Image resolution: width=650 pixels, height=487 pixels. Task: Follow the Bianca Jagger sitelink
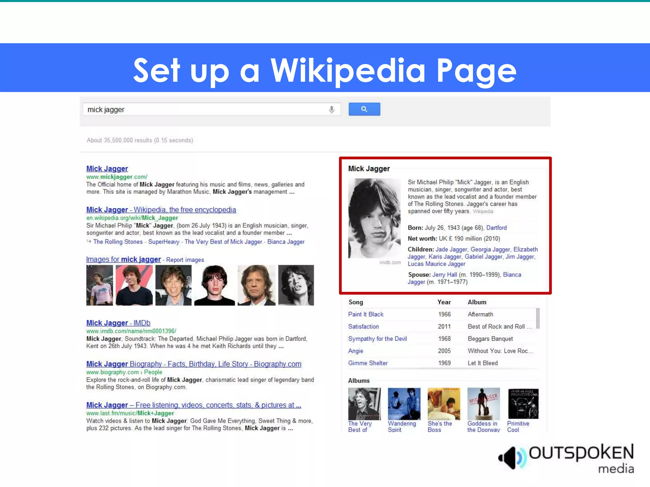tap(286, 242)
